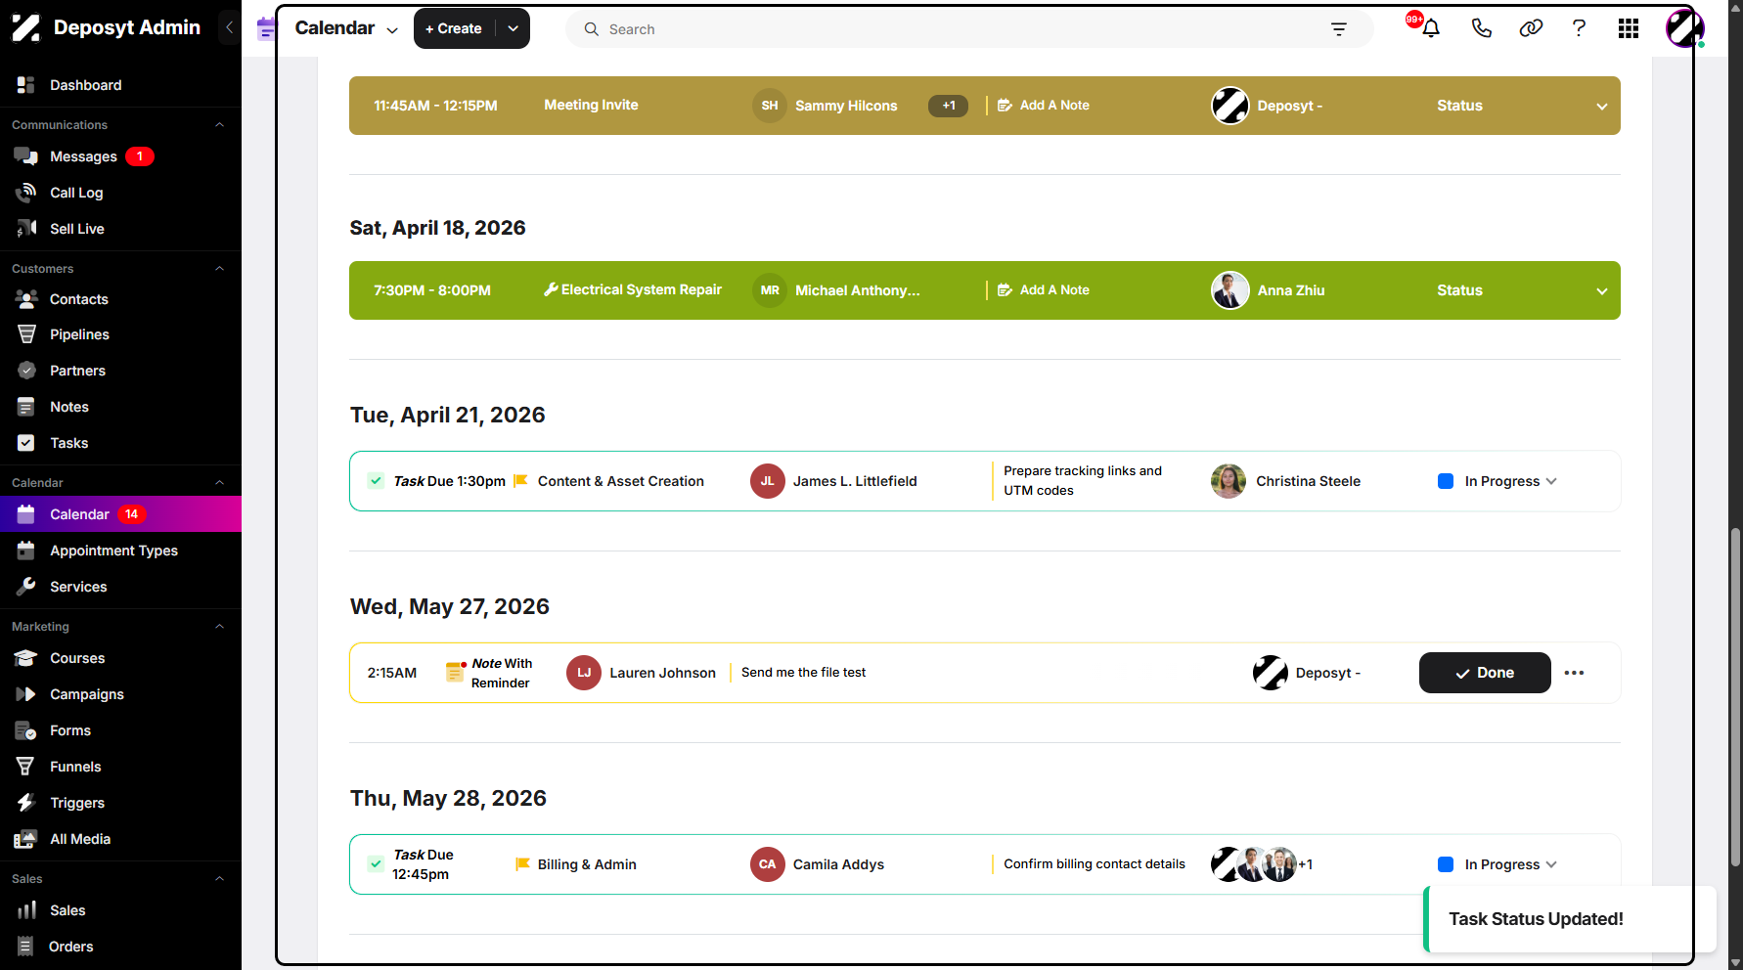Click the JL avatar for James L. Littlefield
The height and width of the screenshot is (970, 1743).
tap(768, 481)
